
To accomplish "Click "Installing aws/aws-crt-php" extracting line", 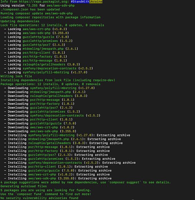I will click(x=57, y=174).
